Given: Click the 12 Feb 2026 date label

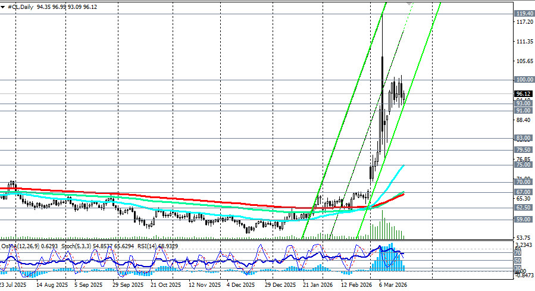Looking at the screenshot, I should 356,285.
